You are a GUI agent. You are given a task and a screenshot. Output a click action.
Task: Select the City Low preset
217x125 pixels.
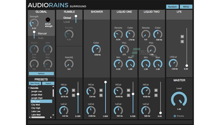41,101
